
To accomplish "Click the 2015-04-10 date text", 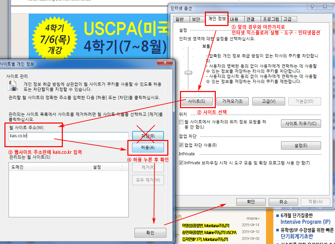I will [250, 232].
